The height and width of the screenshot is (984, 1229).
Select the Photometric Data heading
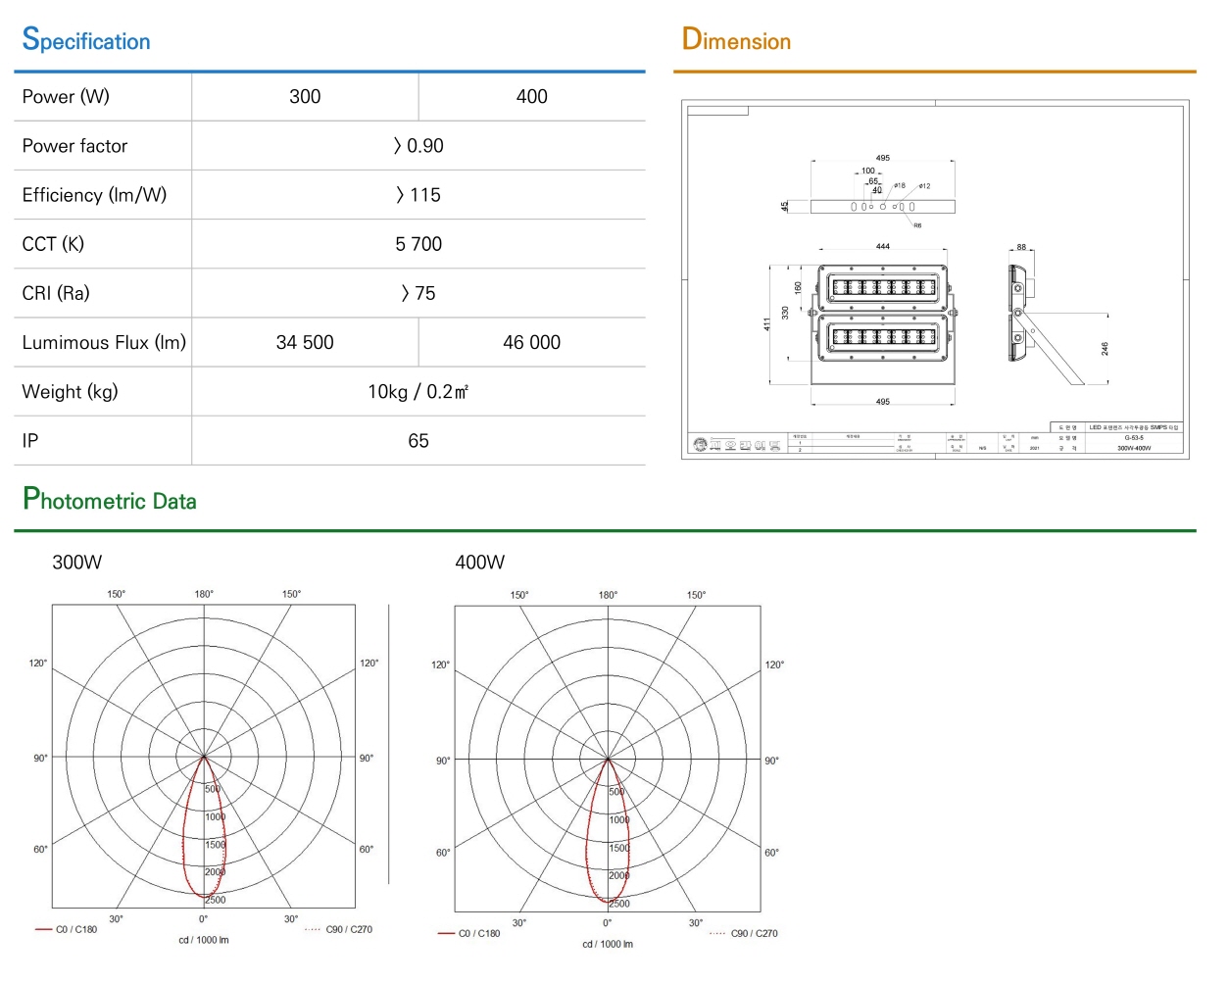point(110,500)
